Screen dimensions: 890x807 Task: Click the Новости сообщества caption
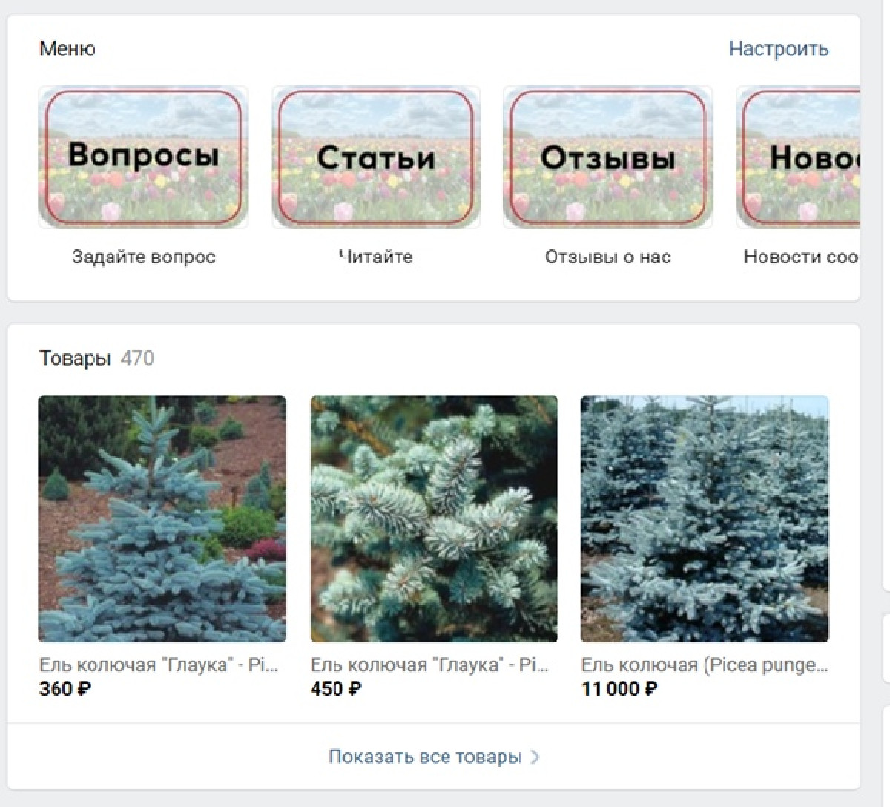(801, 257)
